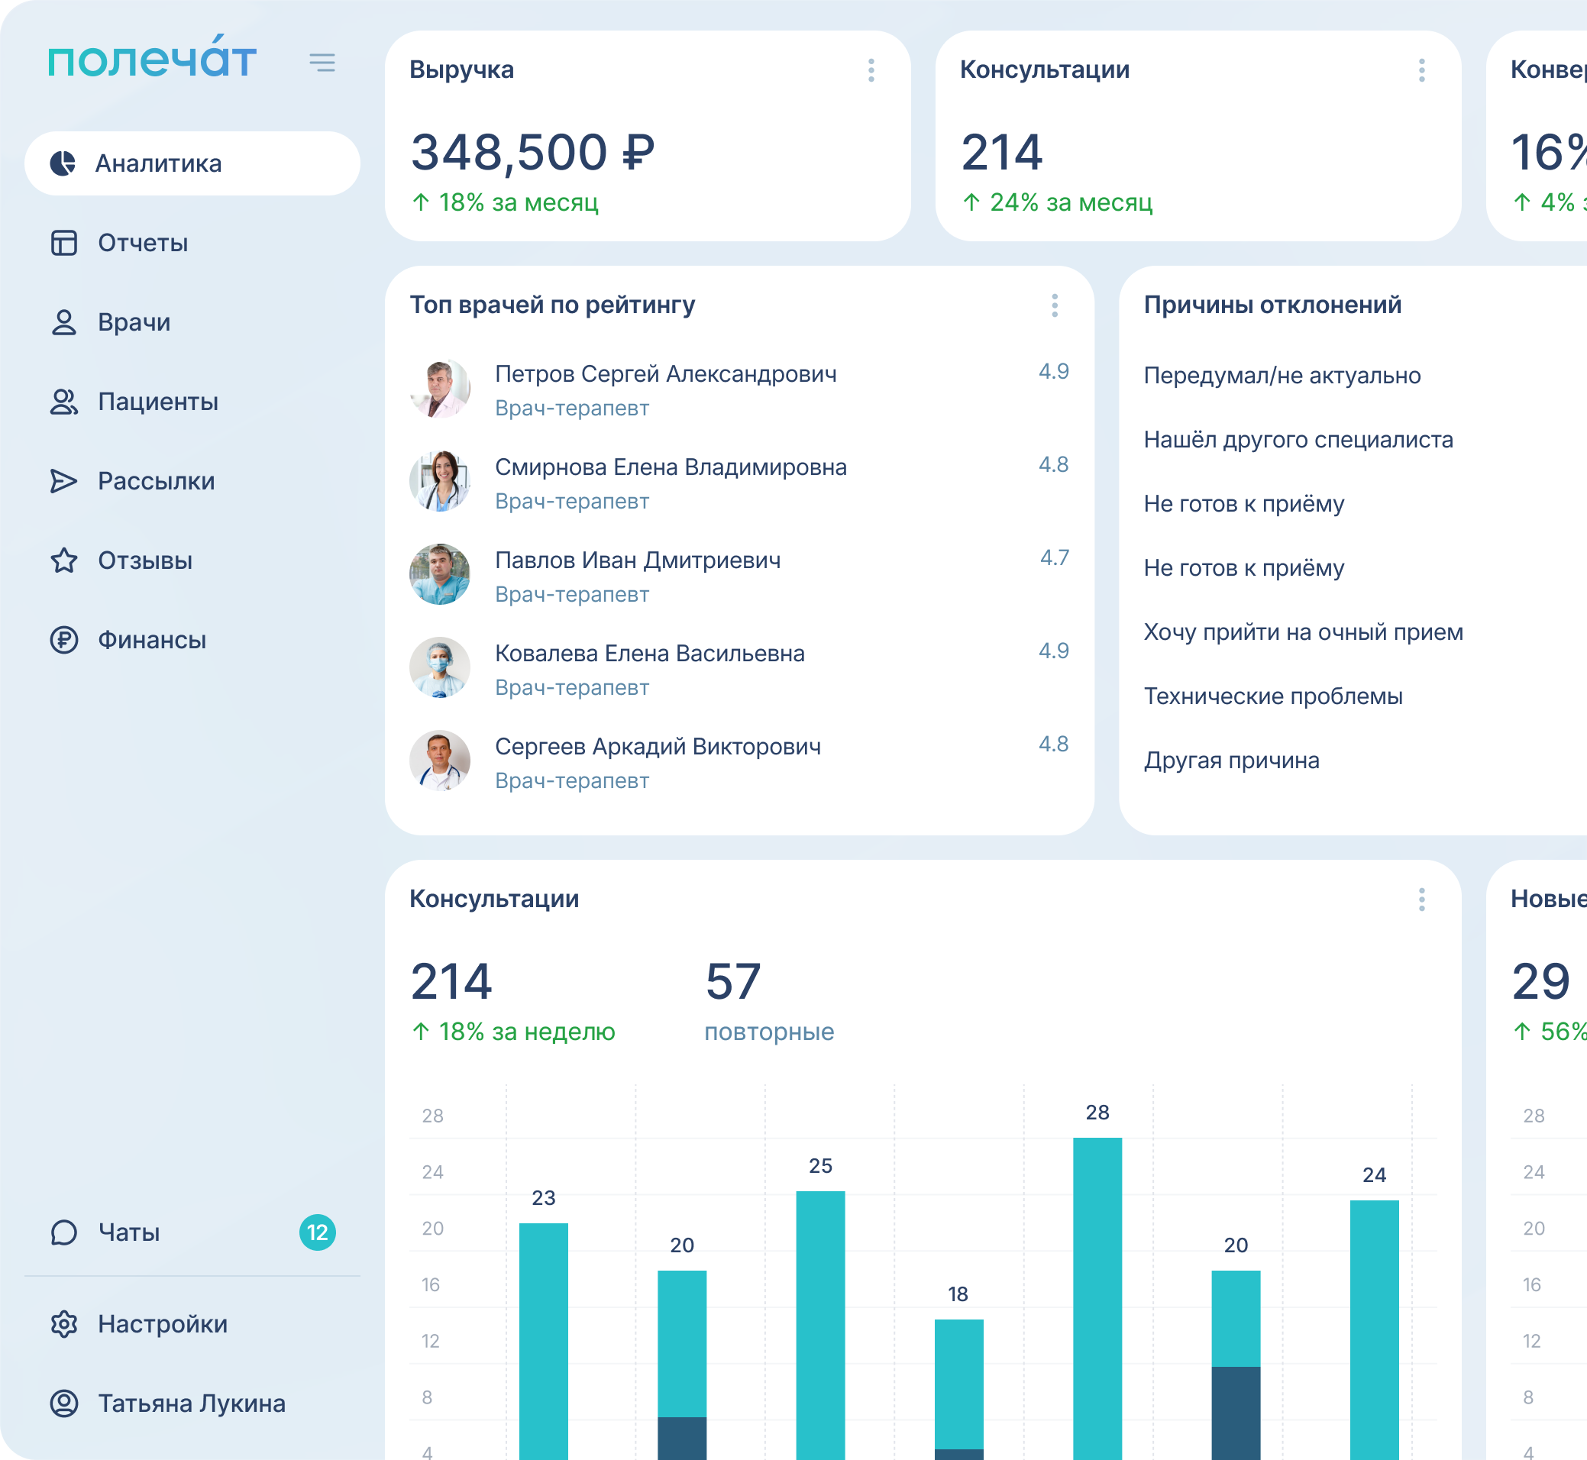
Task: Select avatar of Смирнова Елена Владимировна
Action: [440, 482]
